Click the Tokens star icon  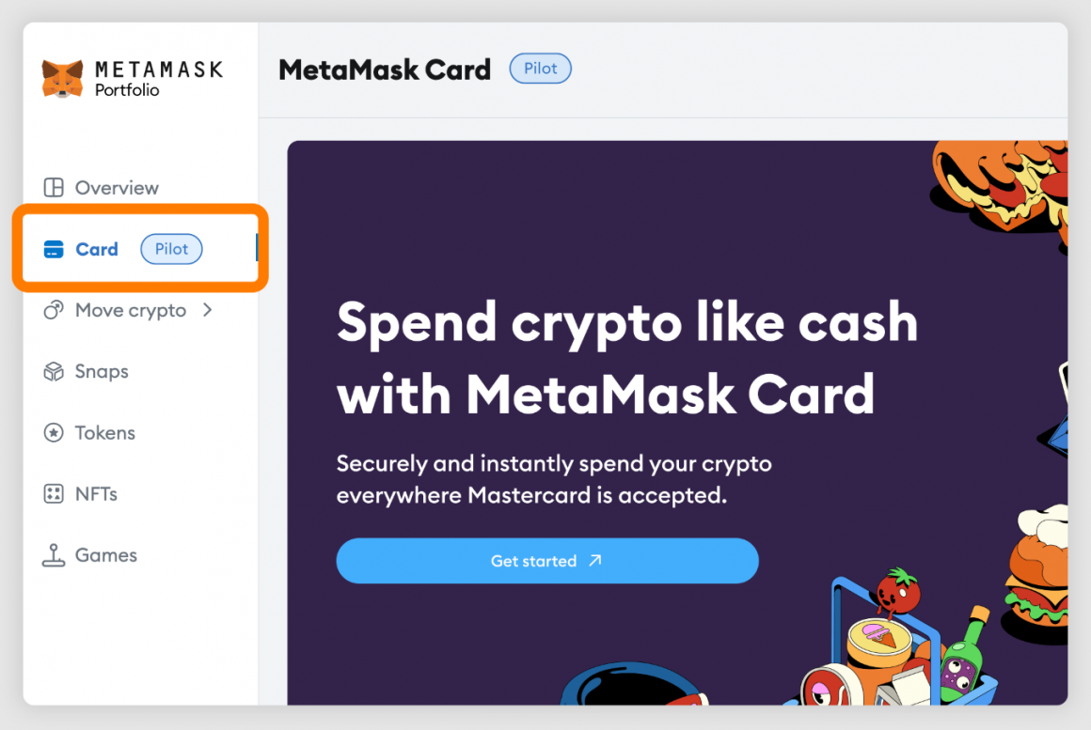point(52,432)
